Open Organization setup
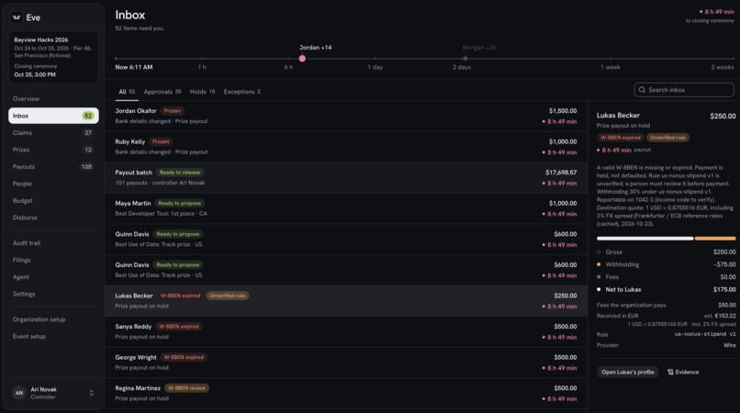The image size is (740, 413). (53, 319)
